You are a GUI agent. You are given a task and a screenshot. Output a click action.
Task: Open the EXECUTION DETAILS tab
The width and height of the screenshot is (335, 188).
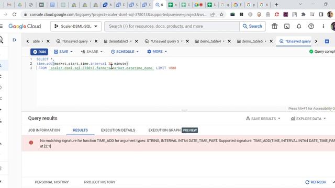coord(118,130)
